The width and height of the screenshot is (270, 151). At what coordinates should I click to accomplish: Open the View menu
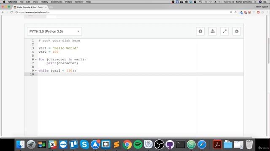pos(35,2)
